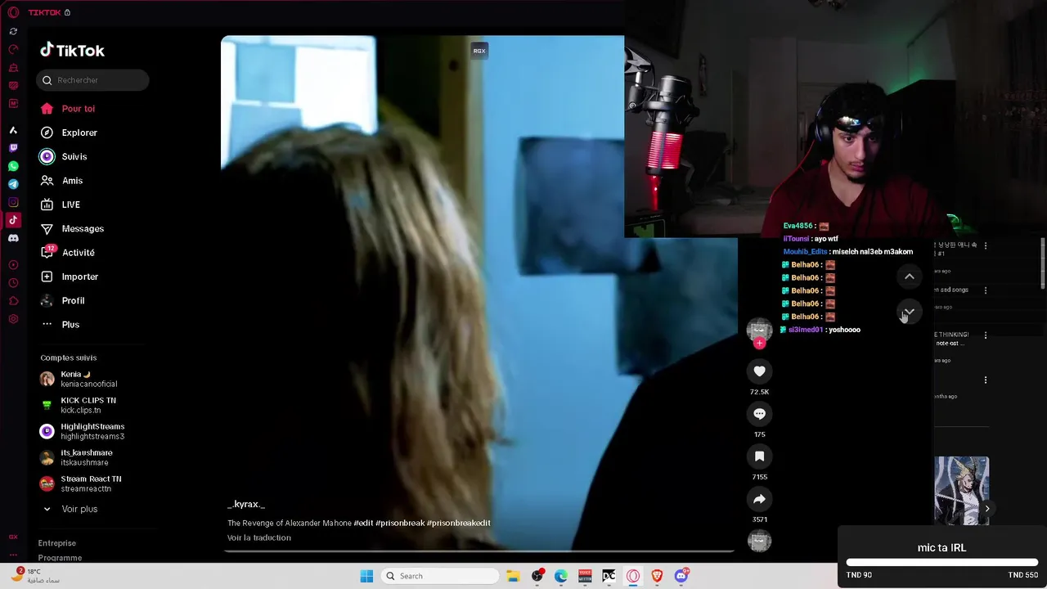Viewport: 1047px width, 589px height.
Task: Open Telegram in Opera GX sidebar
Action: click(x=13, y=184)
